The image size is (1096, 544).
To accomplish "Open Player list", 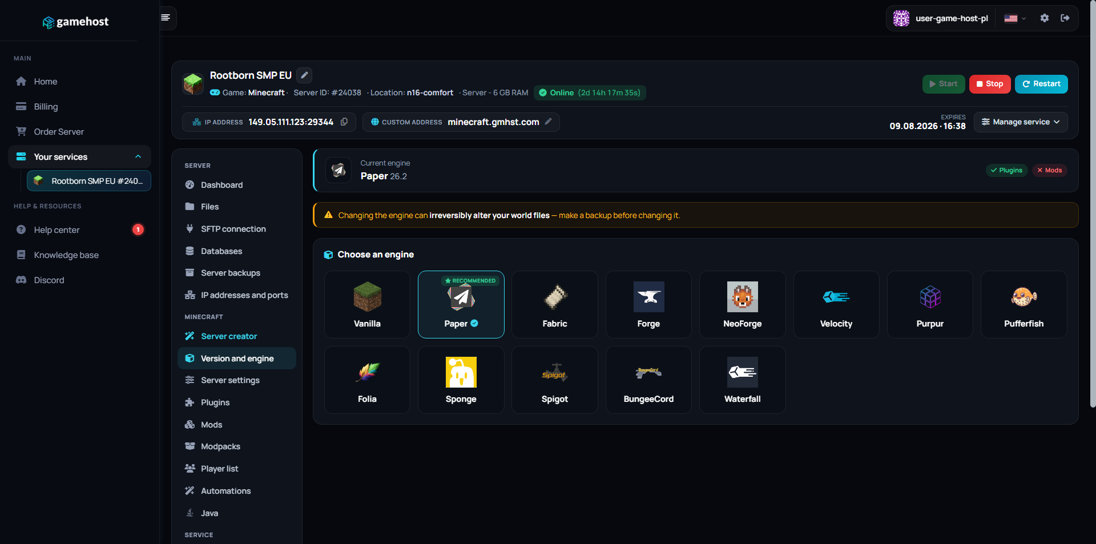I will click(x=237, y=469).
